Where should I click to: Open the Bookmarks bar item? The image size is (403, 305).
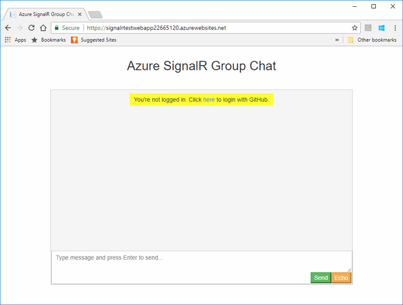(49, 40)
